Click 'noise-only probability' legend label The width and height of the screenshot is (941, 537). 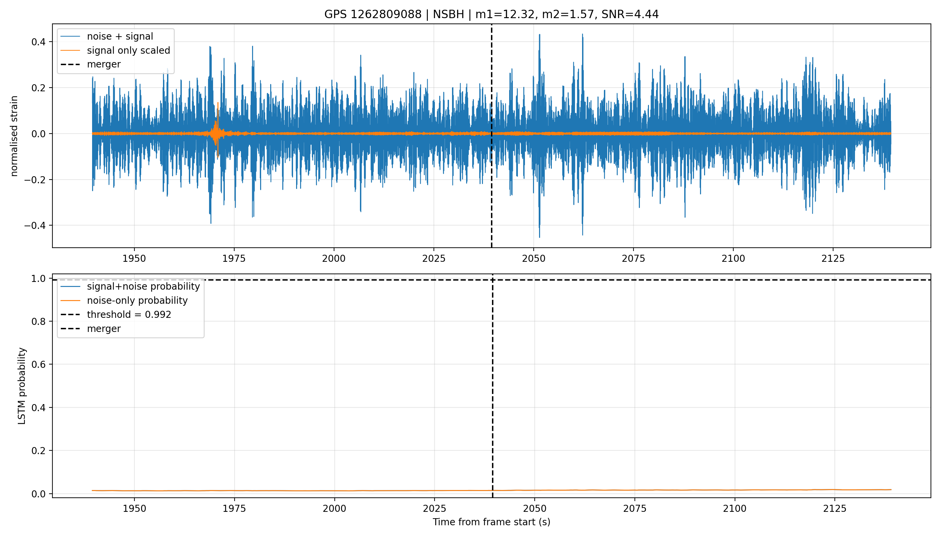tap(137, 300)
